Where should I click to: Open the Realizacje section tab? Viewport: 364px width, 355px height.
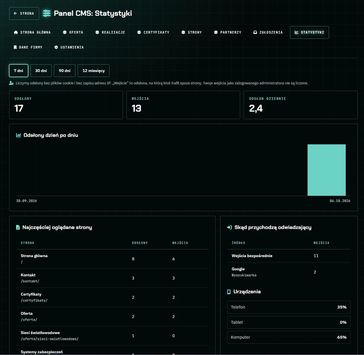tap(110, 32)
